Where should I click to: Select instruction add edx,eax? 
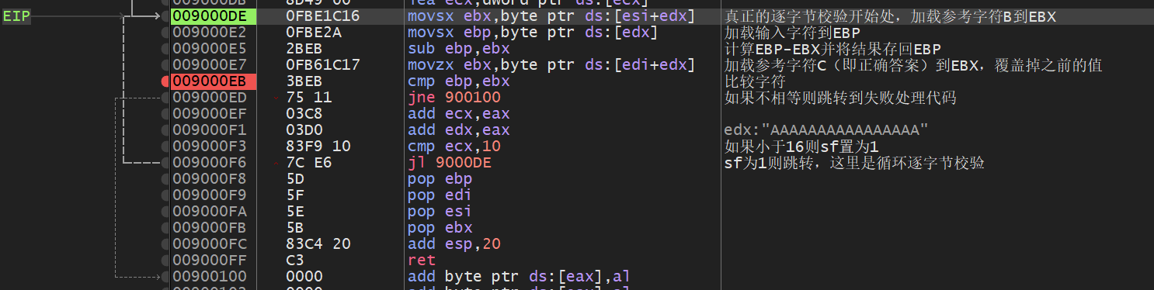point(458,129)
